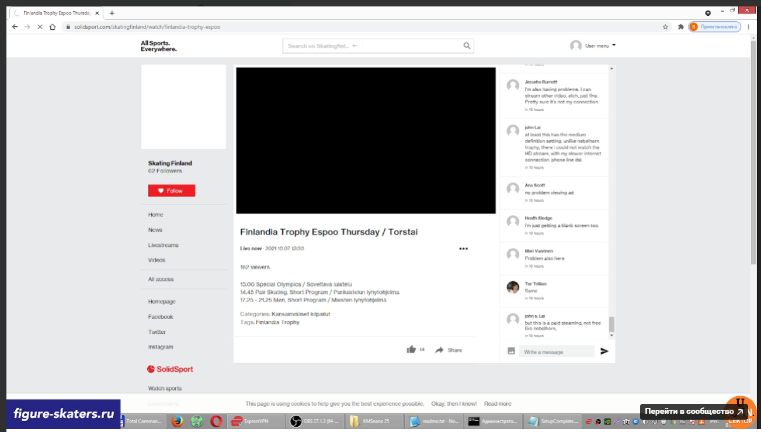This screenshot has height=432, width=761.
Task: Open Livestreams in the sidebar menu
Action: pyautogui.click(x=163, y=245)
